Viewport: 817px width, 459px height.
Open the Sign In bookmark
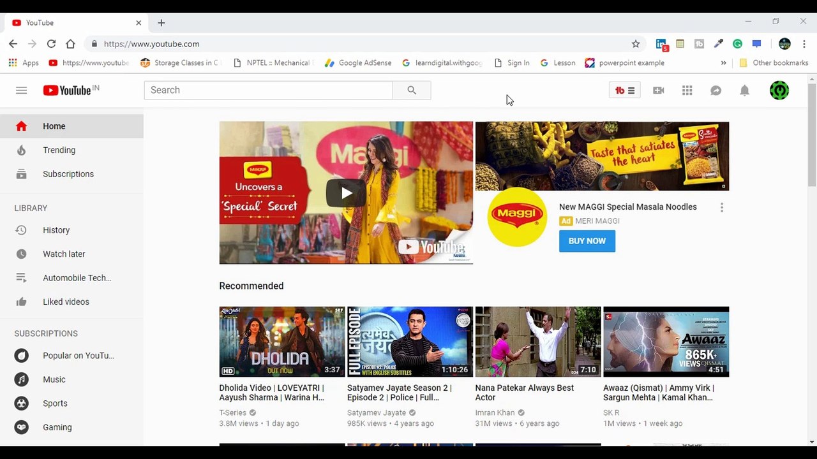512,63
